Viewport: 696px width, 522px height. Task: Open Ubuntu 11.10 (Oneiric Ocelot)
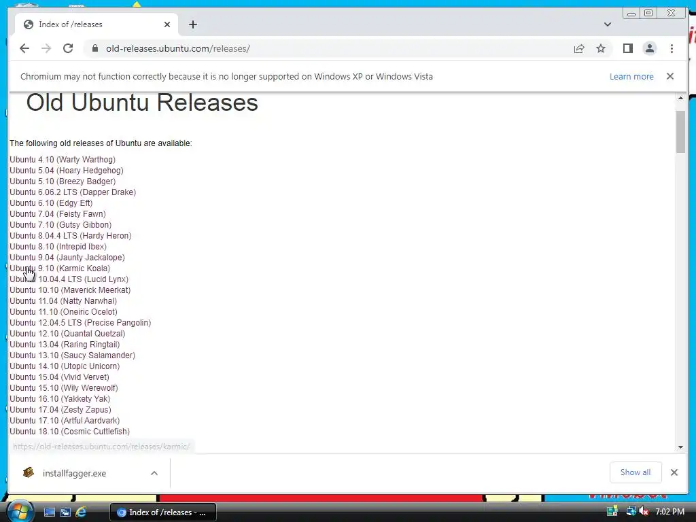point(63,311)
